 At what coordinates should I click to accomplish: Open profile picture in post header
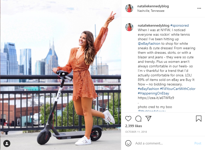click(x=129, y=8)
